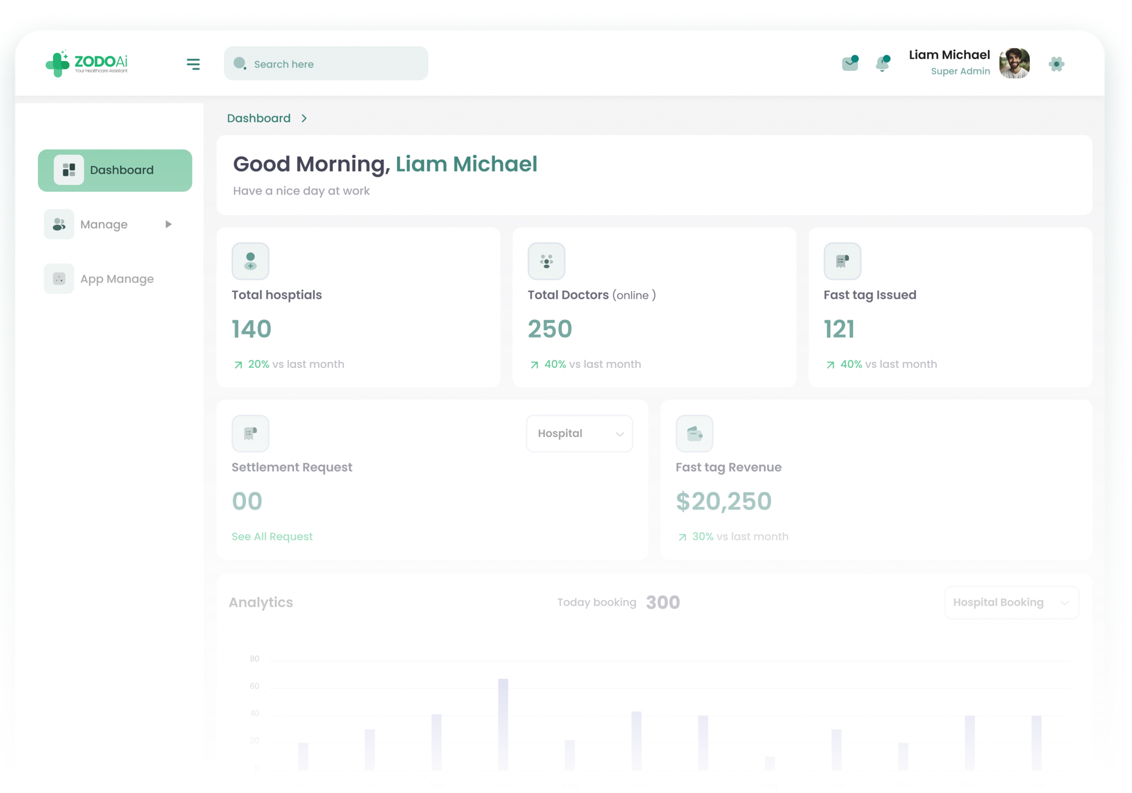
Task: Click the Fast tag Revenue wallet icon
Action: [694, 433]
